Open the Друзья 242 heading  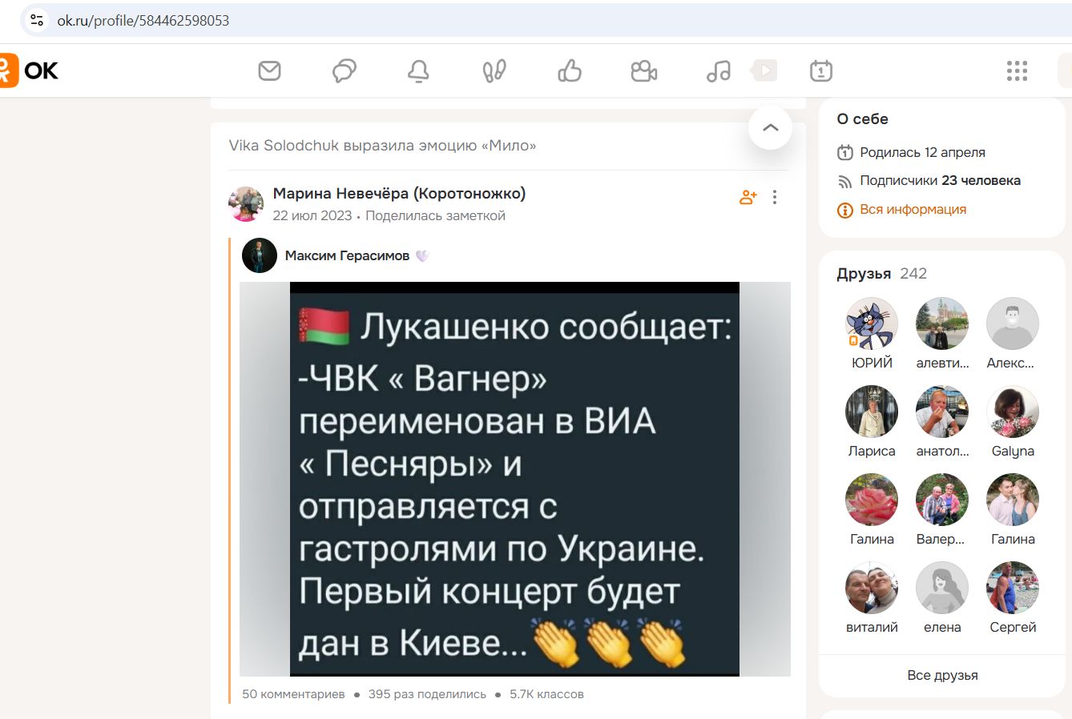(881, 274)
